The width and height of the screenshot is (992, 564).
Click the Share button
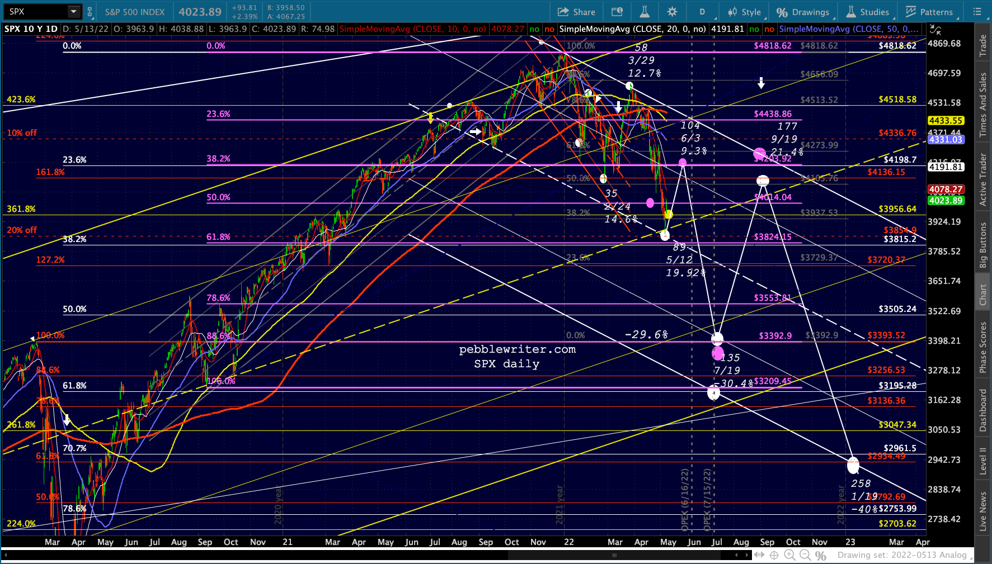click(577, 12)
